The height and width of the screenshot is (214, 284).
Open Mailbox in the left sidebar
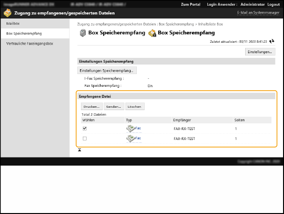pos(13,23)
